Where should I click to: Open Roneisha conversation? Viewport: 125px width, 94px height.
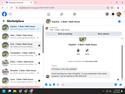click(21, 72)
